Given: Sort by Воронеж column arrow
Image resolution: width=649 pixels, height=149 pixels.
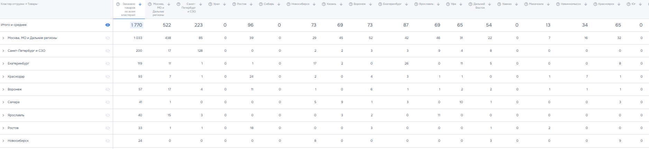Looking at the screenshot, I should 371,4.
